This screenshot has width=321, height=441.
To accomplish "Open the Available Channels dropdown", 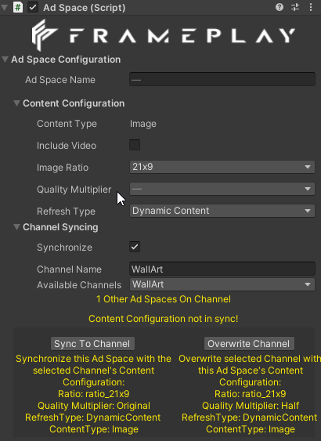I will point(222,284).
